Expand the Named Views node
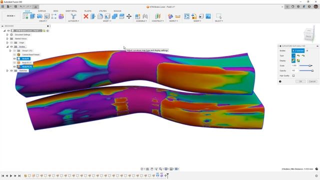 7,38
